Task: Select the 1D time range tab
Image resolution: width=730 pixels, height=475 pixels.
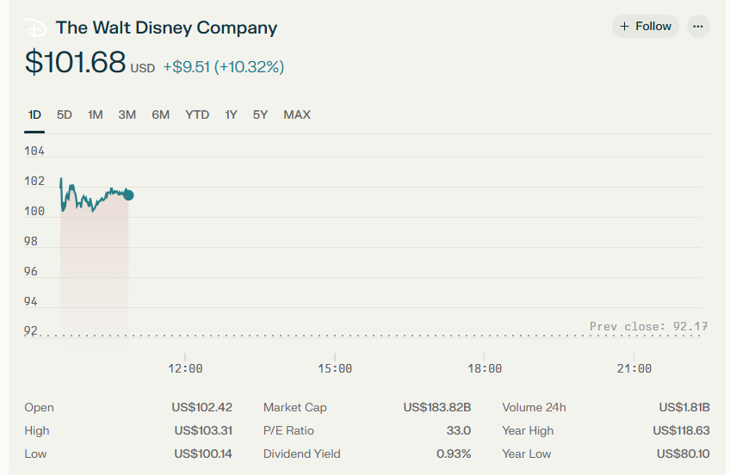Action: coord(34,114)
